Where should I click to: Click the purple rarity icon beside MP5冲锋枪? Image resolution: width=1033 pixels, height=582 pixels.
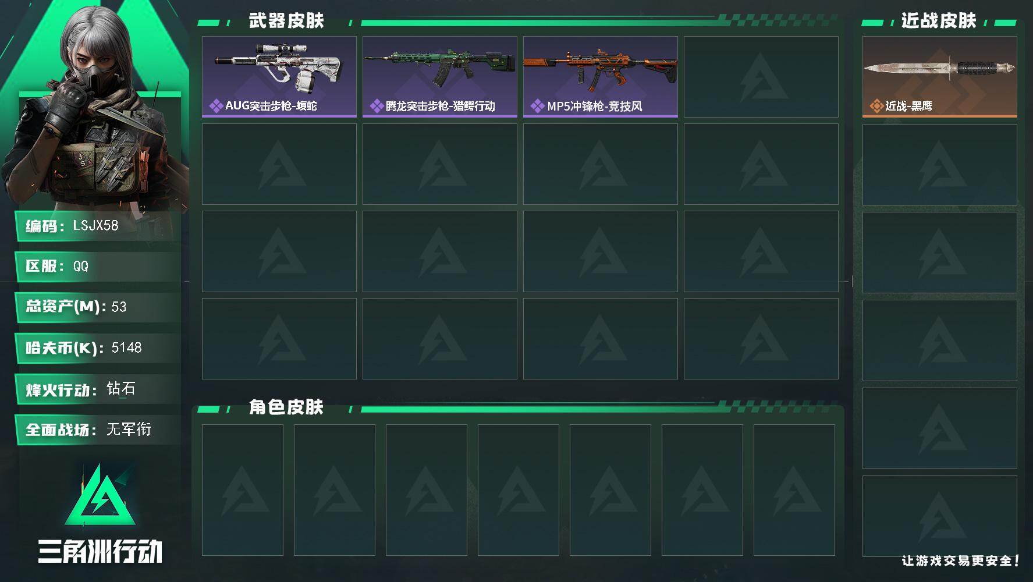click(537, 106)
